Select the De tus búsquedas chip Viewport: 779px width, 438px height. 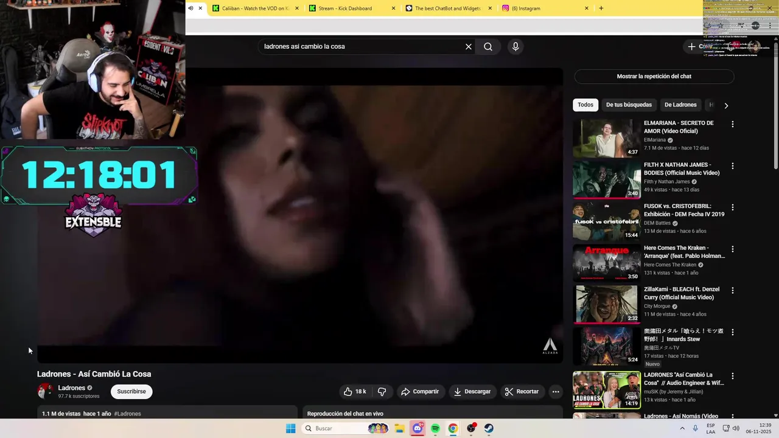(x=629, y=105)
